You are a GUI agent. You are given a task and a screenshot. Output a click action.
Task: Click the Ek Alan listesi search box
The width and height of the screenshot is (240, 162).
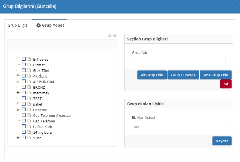(178, 127)
